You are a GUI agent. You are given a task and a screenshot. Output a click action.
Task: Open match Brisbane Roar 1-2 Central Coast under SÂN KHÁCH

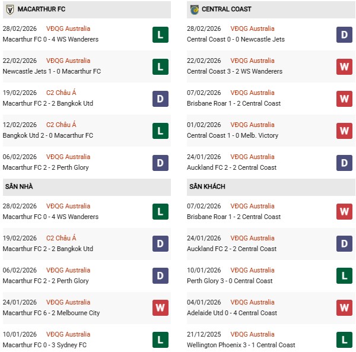[x=234, y=217]
